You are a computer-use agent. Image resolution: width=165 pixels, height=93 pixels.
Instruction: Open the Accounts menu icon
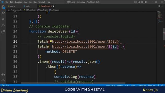pyautogui.click(x=3, y=75)
